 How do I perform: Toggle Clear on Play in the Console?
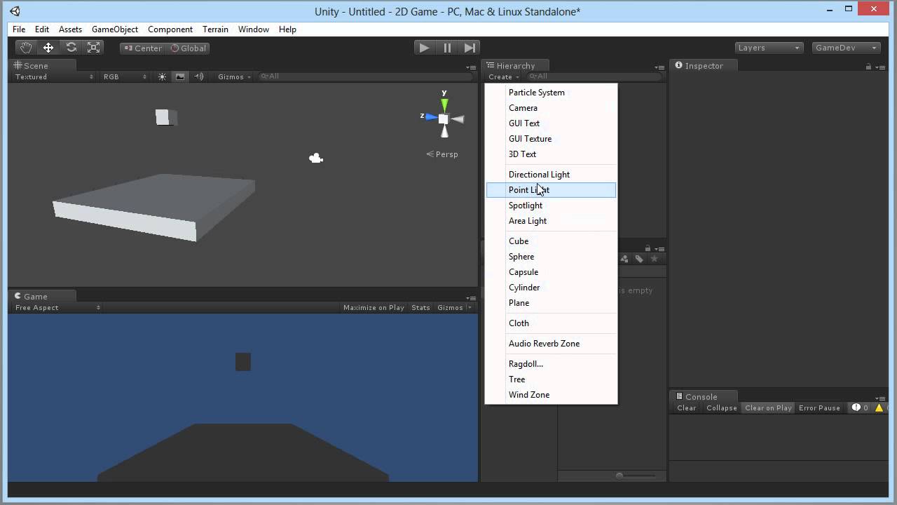tap(768, 408)
